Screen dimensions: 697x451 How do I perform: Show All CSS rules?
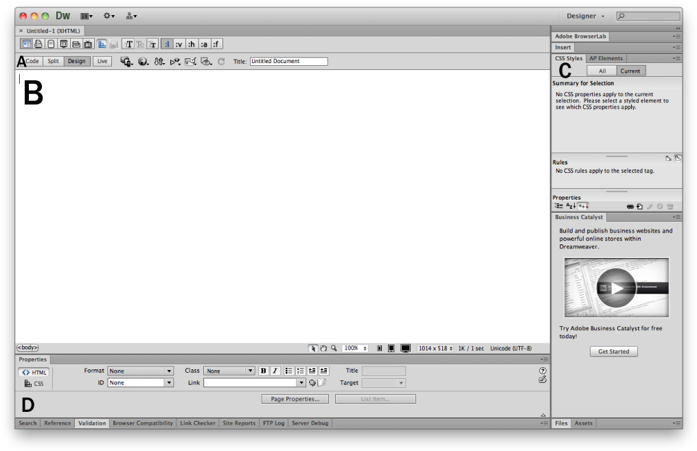(x=602, y=71)
